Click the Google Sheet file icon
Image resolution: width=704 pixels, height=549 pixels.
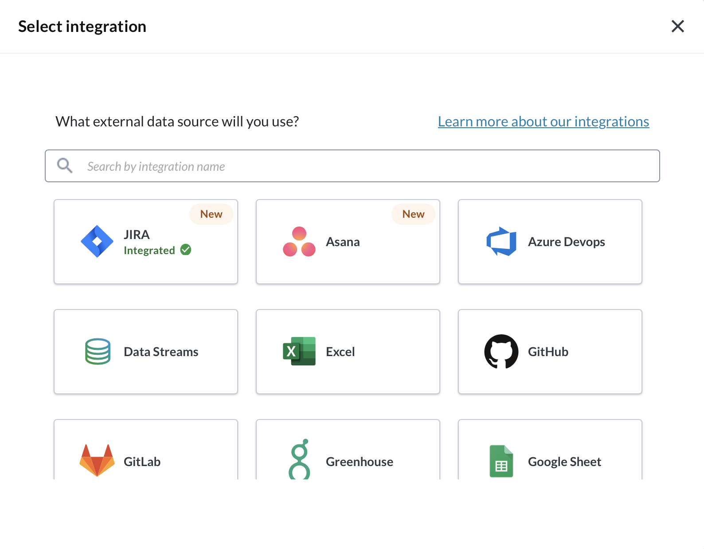click(x=501, y=461)
